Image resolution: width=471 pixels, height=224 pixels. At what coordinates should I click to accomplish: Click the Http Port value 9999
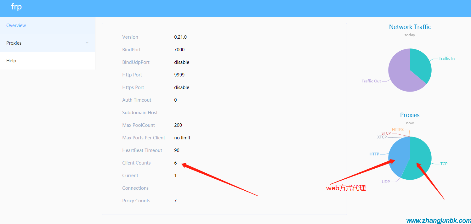pos(179,75)
